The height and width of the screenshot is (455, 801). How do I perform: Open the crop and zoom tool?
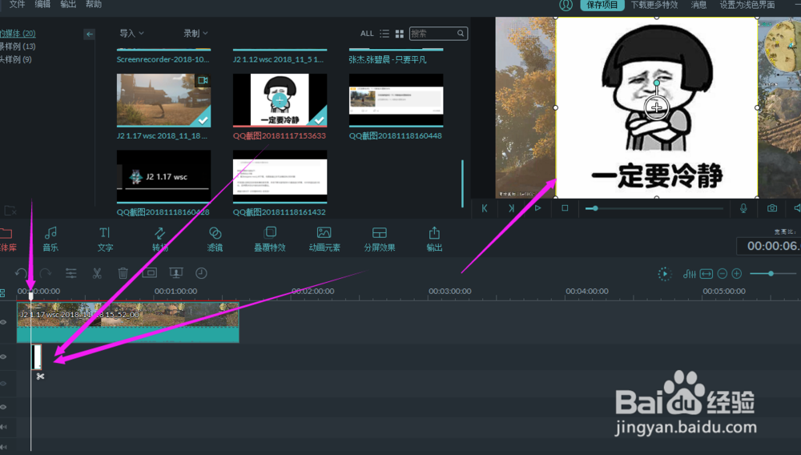150,272
